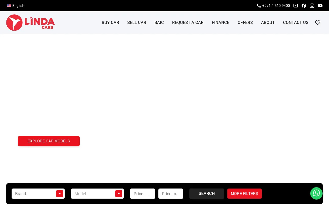Open the BAIC menu item
This screenshot has width=329, height=206.
tap(159, 23)
